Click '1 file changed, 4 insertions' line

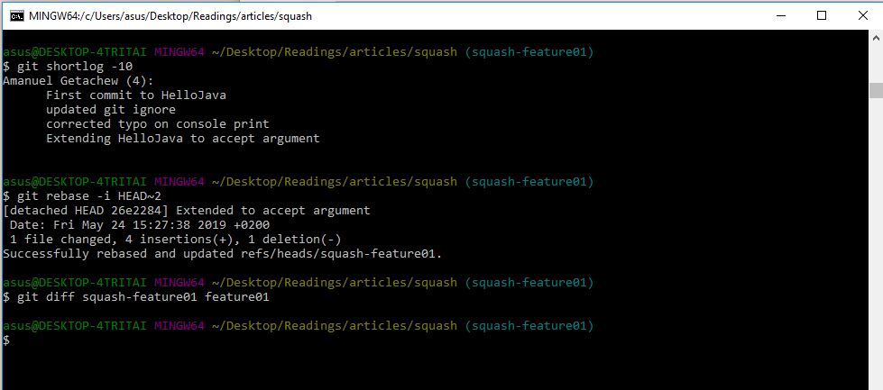176,239
